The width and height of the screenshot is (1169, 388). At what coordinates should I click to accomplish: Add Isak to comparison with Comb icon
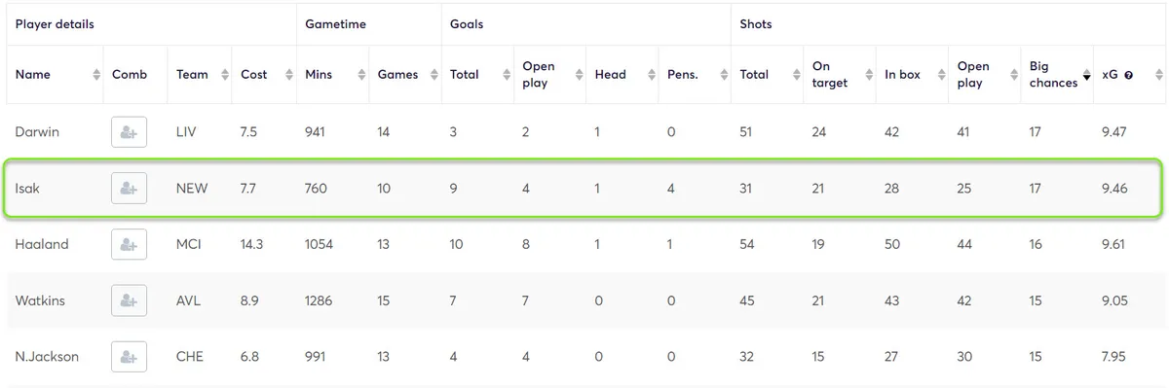click(x=129, y=189)
